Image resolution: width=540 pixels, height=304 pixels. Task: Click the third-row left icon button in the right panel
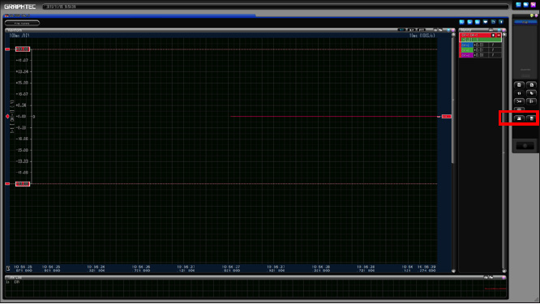coord(520,101)
